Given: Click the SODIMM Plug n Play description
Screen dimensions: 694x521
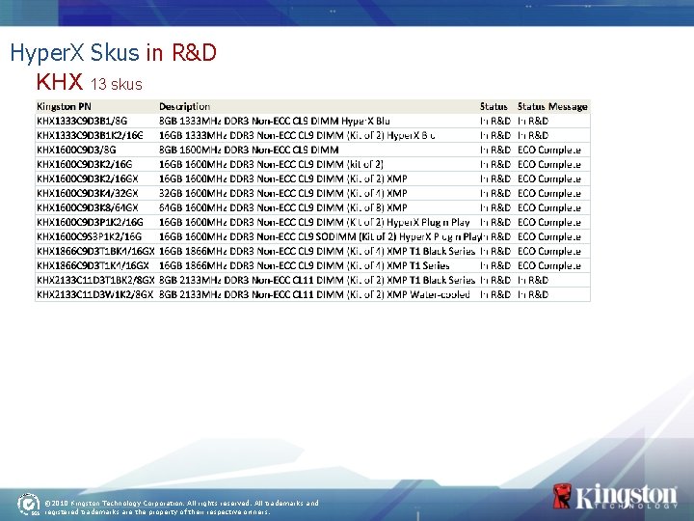Looking at the screenshot, I should pyautogui.click(x=320, y=236).
